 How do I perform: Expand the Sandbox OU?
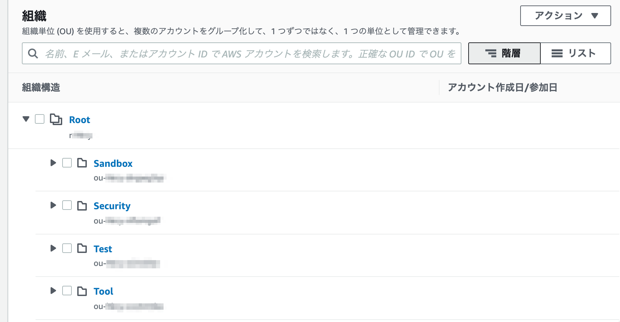click(53, 163)
